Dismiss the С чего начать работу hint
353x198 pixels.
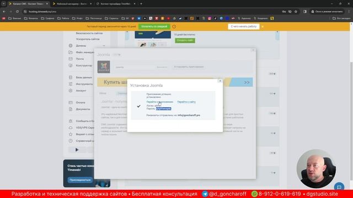(x=263, y=26)
